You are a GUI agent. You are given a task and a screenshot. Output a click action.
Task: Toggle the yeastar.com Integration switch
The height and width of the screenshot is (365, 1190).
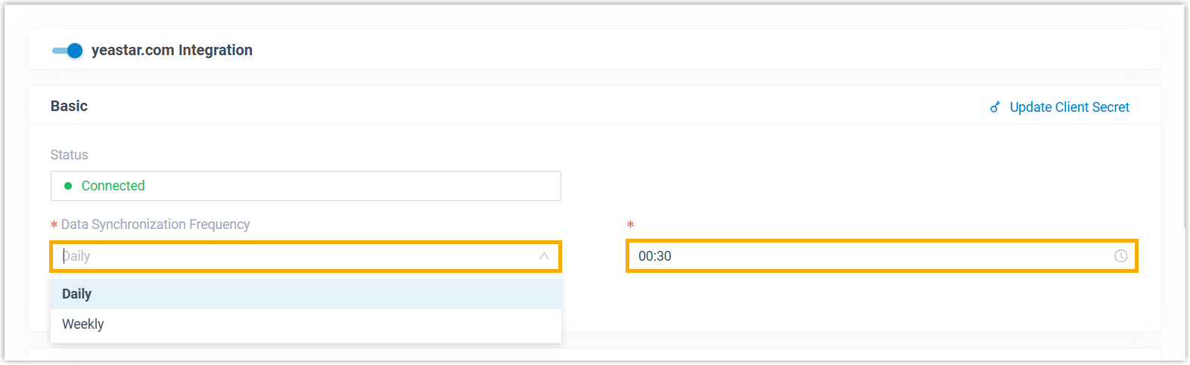click(67, 51)
